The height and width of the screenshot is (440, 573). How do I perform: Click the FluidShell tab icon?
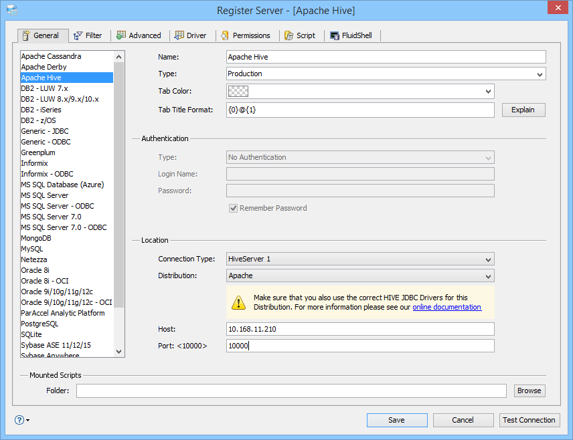click(335, 35)
